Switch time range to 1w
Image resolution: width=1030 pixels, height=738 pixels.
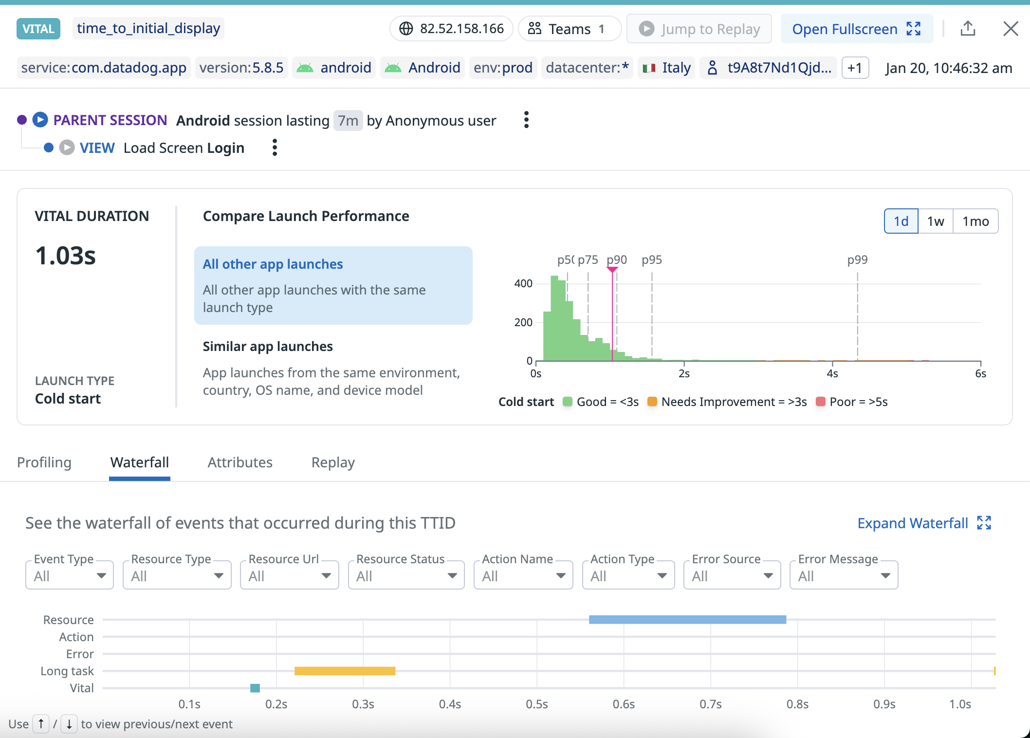click(935, 221)
